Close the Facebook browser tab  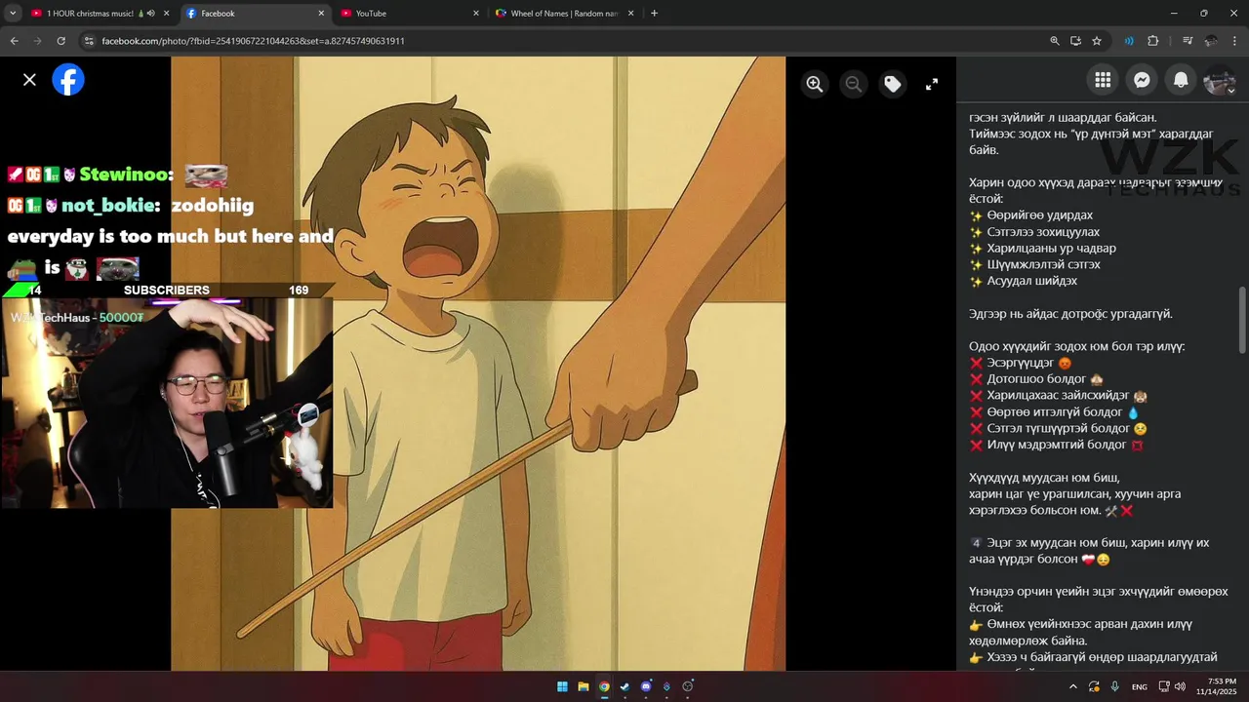[321, 14]
